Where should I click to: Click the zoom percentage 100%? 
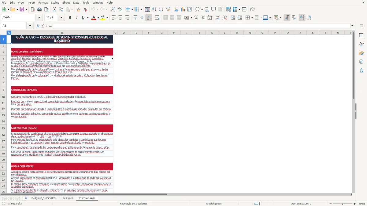coord(362,204)
